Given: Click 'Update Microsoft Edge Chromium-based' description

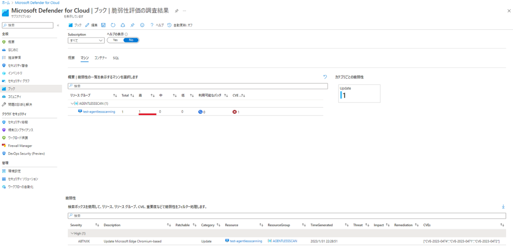Looking at the screenshot, I should [x=133, y=241].
